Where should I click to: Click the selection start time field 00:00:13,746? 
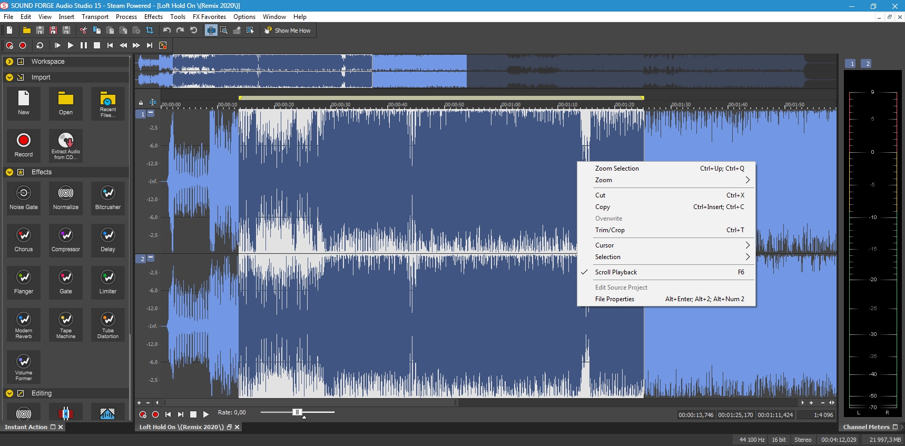(696, 415)
